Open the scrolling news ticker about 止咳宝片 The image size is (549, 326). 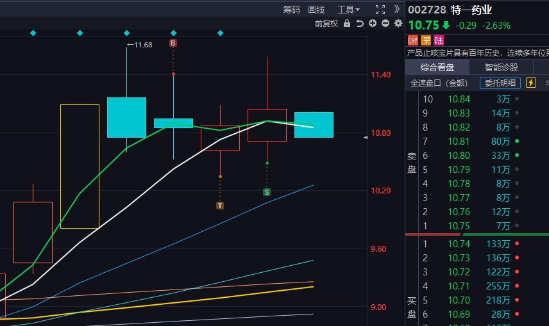(478, 53)
